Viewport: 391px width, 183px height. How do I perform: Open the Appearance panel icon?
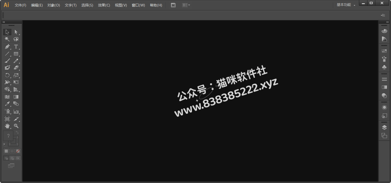tap(384, 107)
